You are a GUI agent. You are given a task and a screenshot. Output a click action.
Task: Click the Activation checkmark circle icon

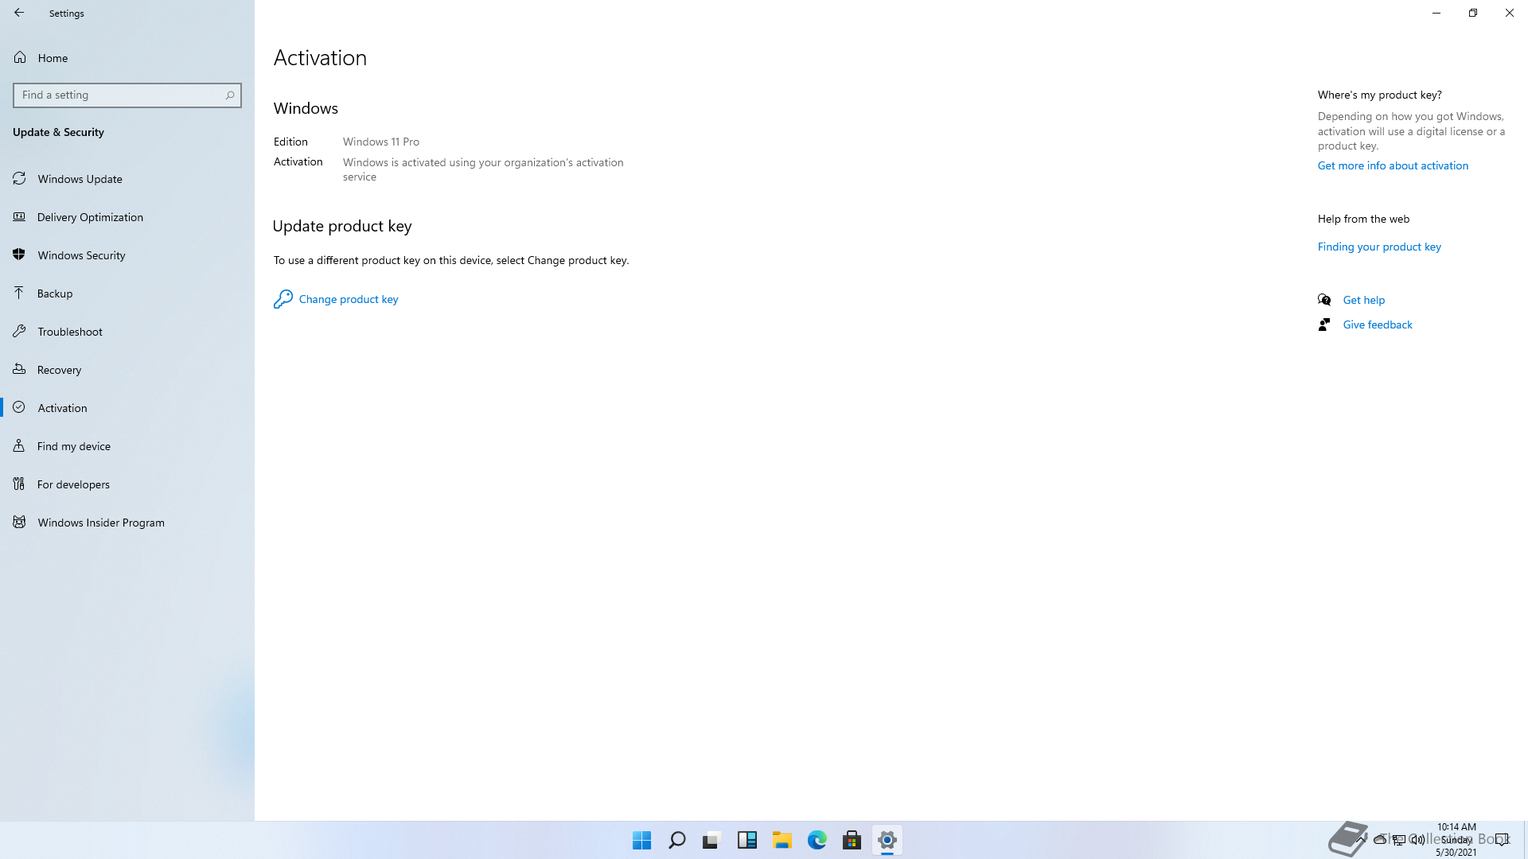19,407
